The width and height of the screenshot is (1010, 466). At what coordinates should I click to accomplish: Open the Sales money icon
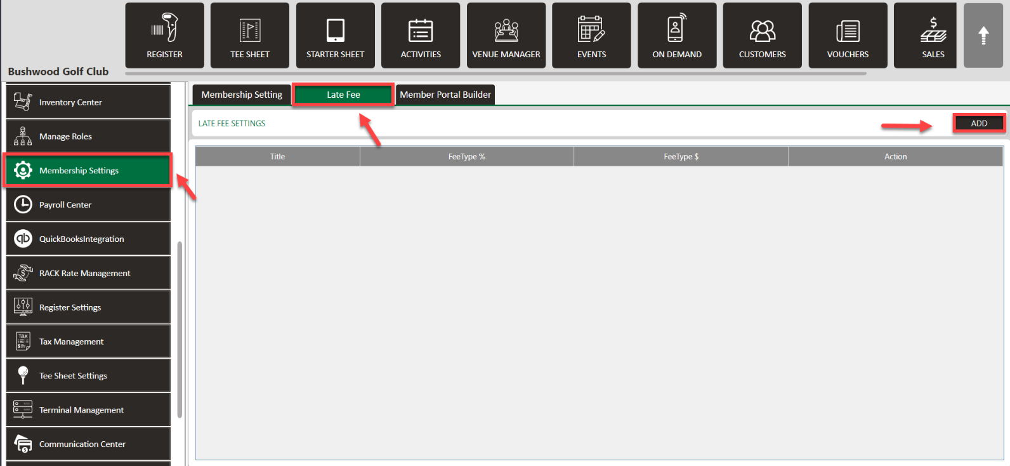coord(933,30)
